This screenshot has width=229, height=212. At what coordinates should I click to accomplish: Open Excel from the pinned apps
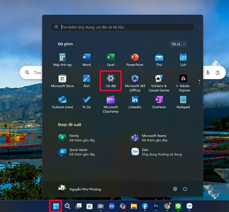tap(110, 60)
